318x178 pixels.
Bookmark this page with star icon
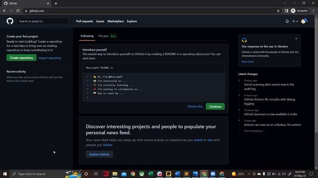coord(278,11)
